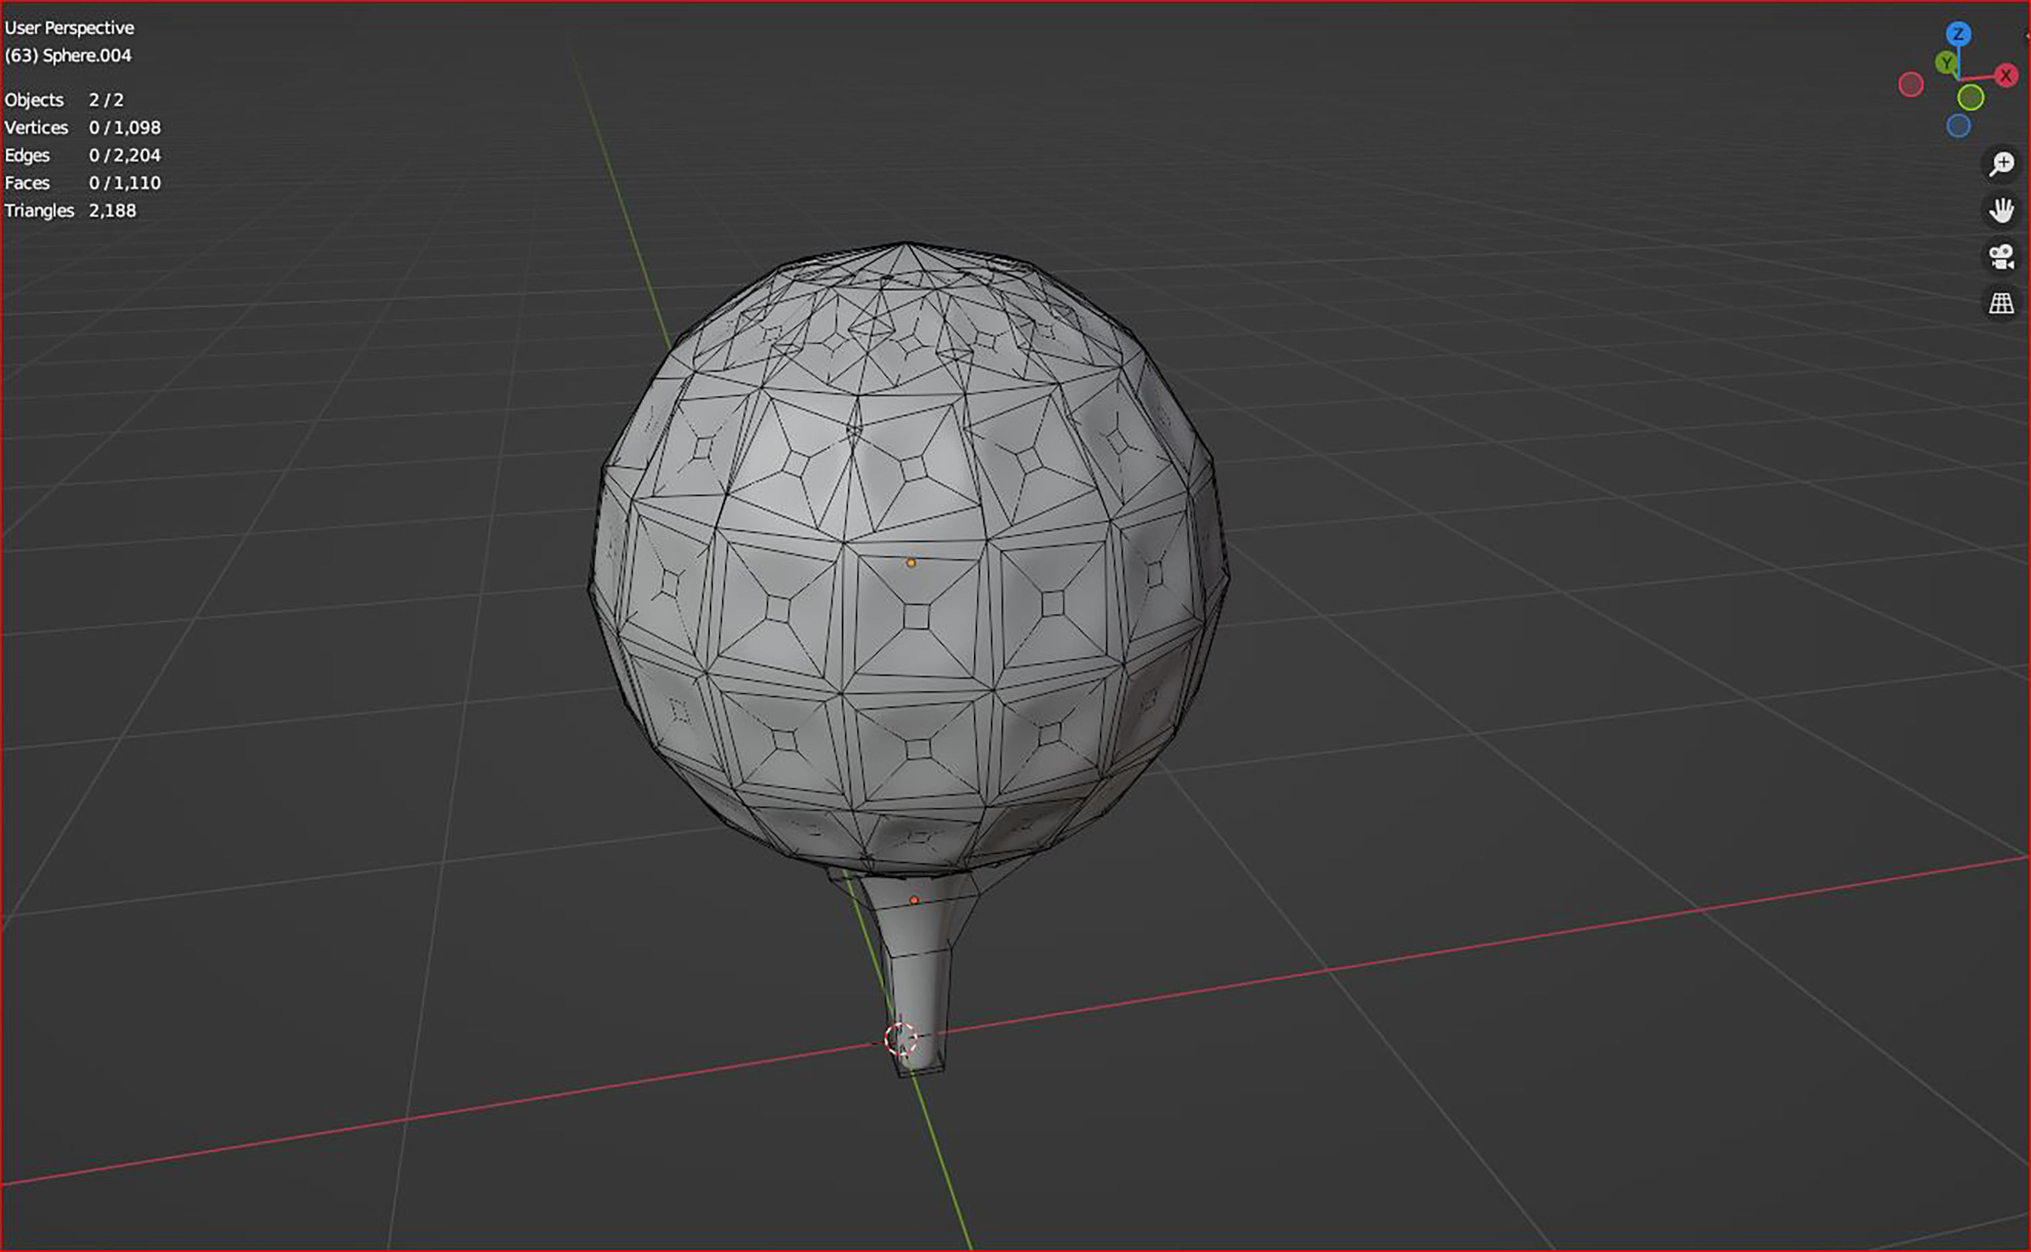2031x1252 pixels.
Task: Click the blue Z axis on the navigation gizmo
Action: (x=1957, y=34)
